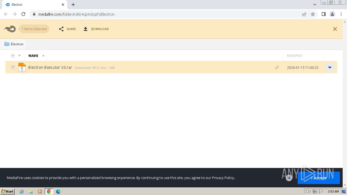The height and width of the screenshot is (195, 347).
Task: Uncheck Electron Executor V3.rar checkbox
Action: point(13,67)
